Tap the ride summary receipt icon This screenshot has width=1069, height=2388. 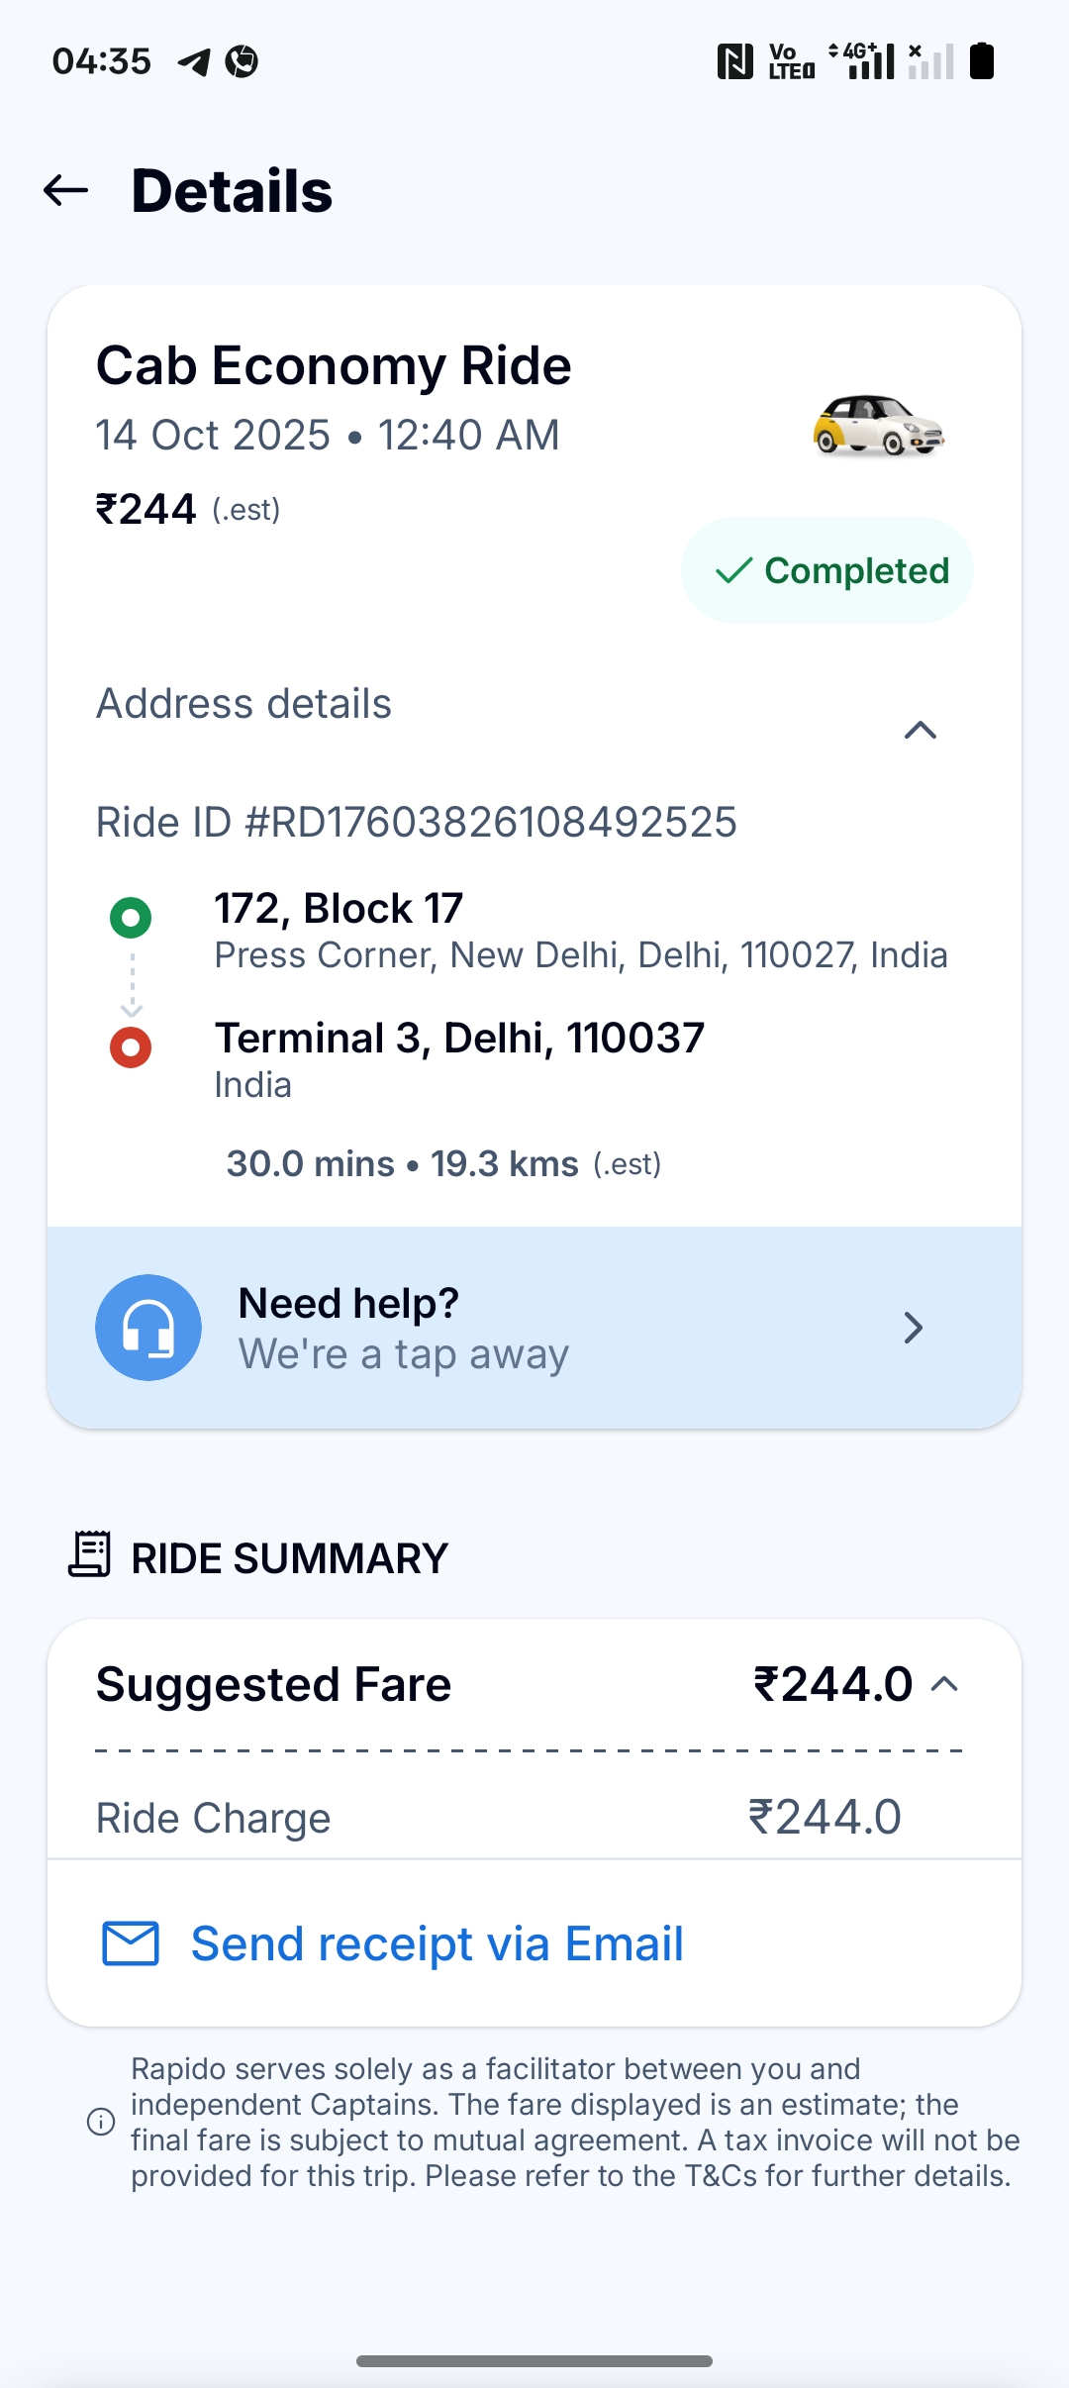click(x=90, y=1554)
